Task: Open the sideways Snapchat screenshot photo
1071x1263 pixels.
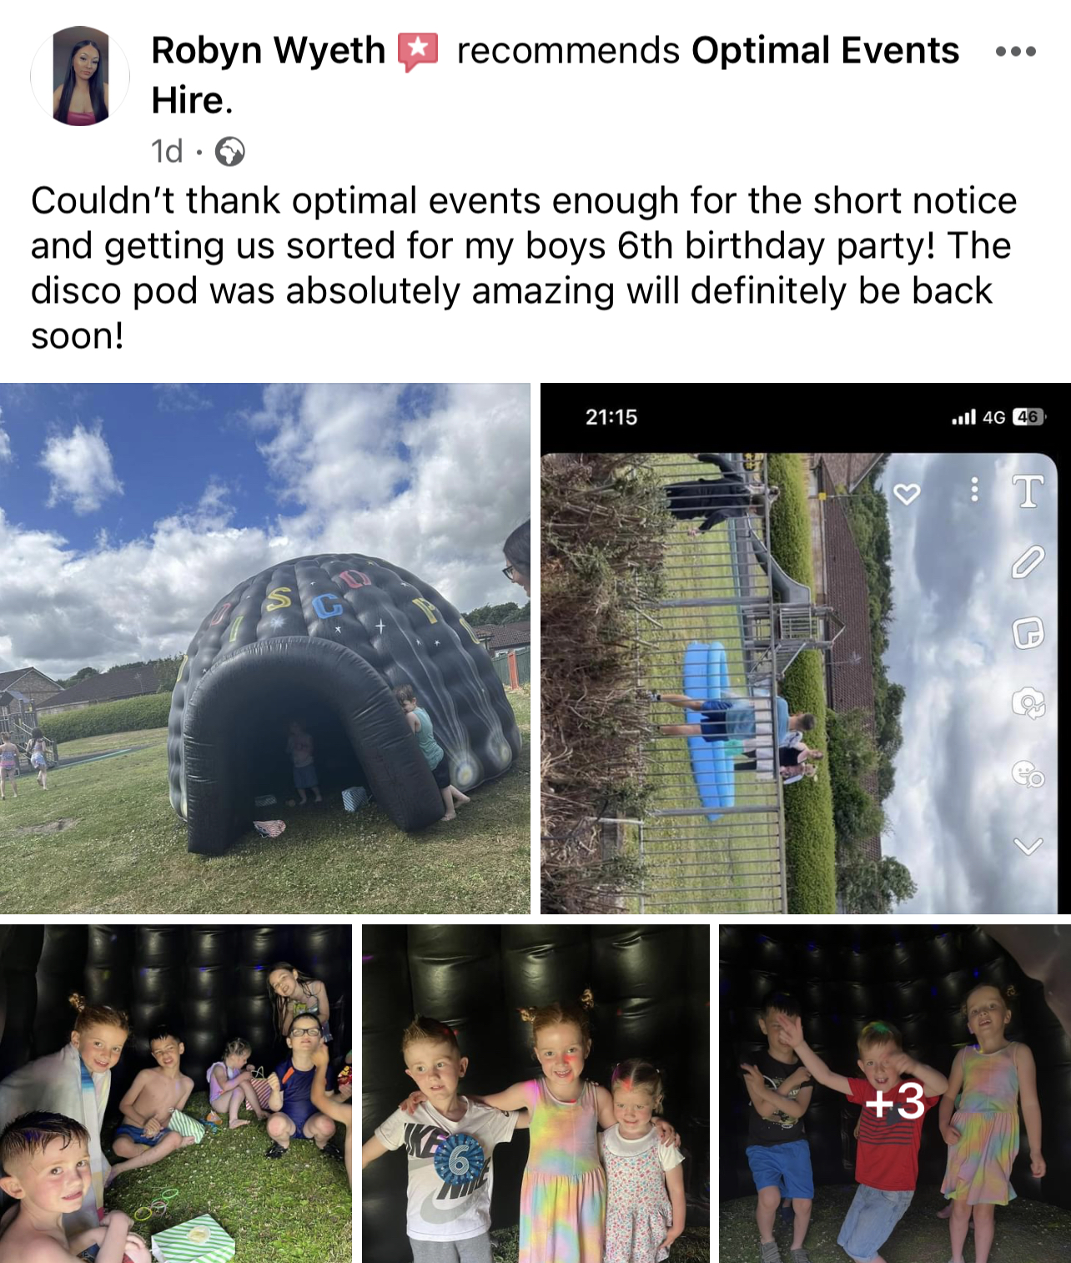Action: (805, 648)
